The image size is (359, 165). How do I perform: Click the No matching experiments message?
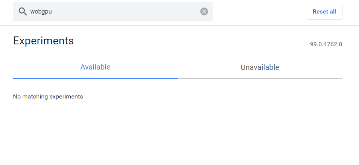click(48, 97)
